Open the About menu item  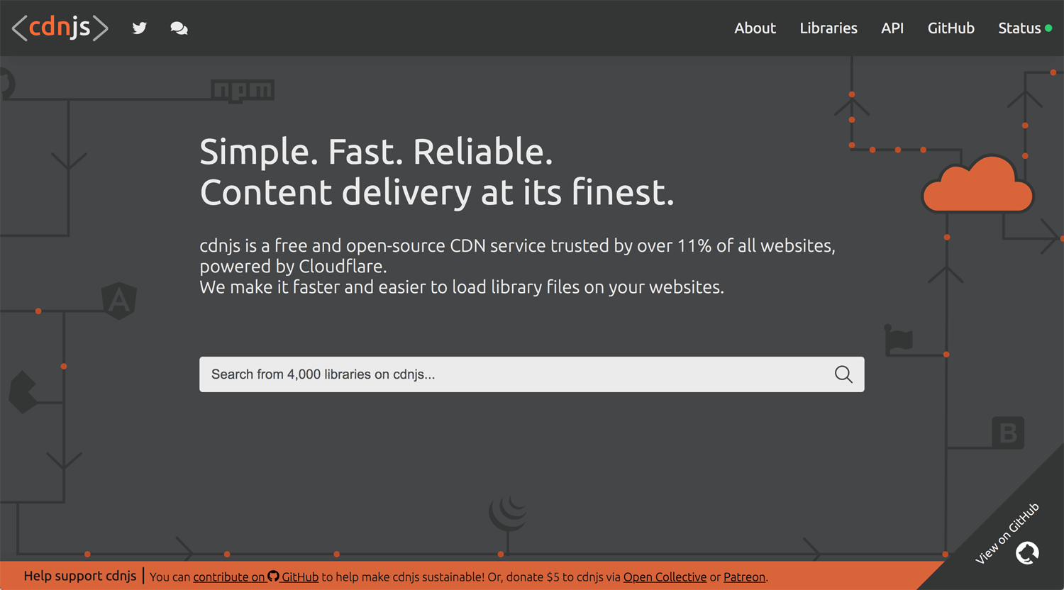pyautogui.click(x=755, y=28)
